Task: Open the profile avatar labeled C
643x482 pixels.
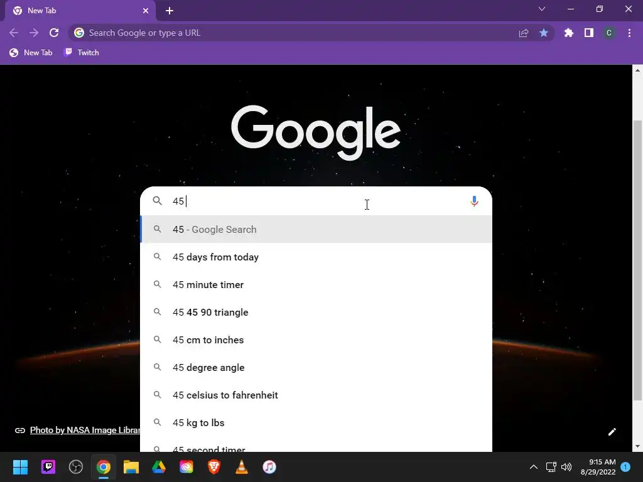Action: click(609, 33)
